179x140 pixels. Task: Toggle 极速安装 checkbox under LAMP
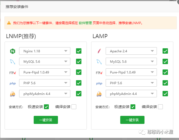point(133,107)
